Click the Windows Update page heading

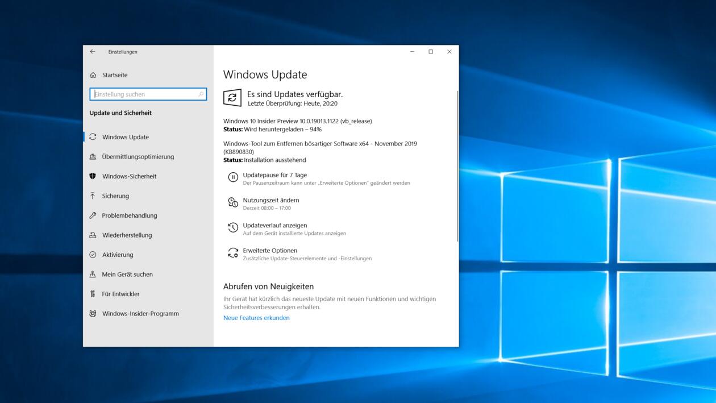[x=265, y=74]
